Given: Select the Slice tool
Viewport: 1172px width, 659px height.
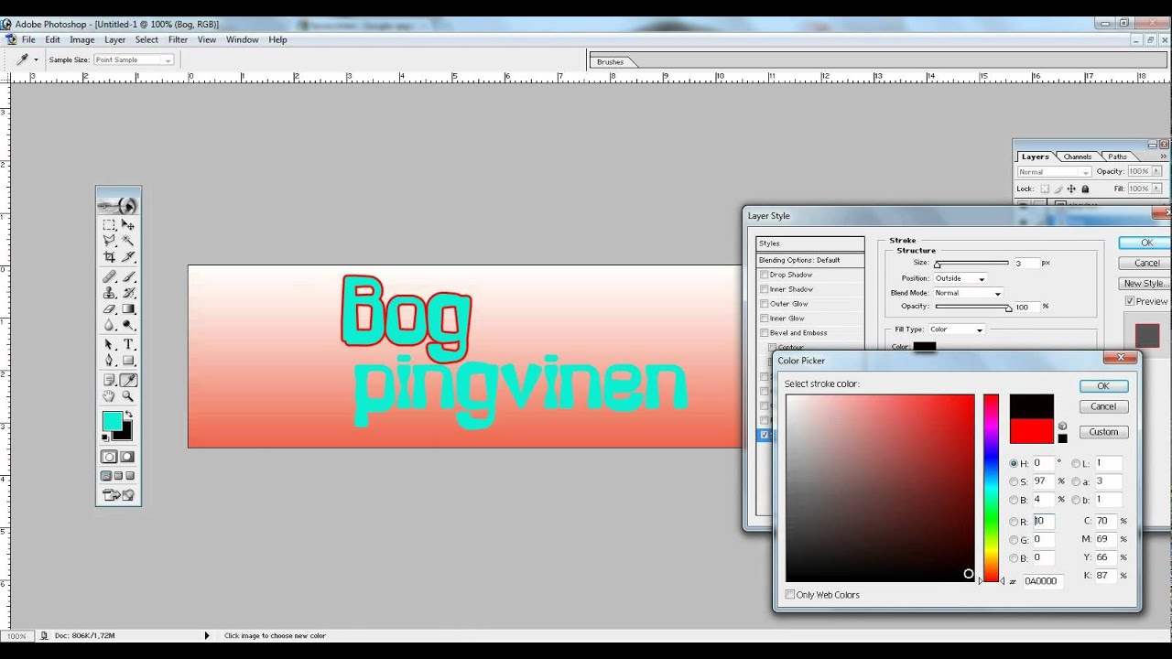Looking at the screenshot, I should pyautogui.click(x=128, y=256).
